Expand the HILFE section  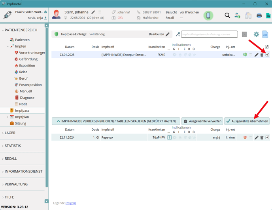3,197
